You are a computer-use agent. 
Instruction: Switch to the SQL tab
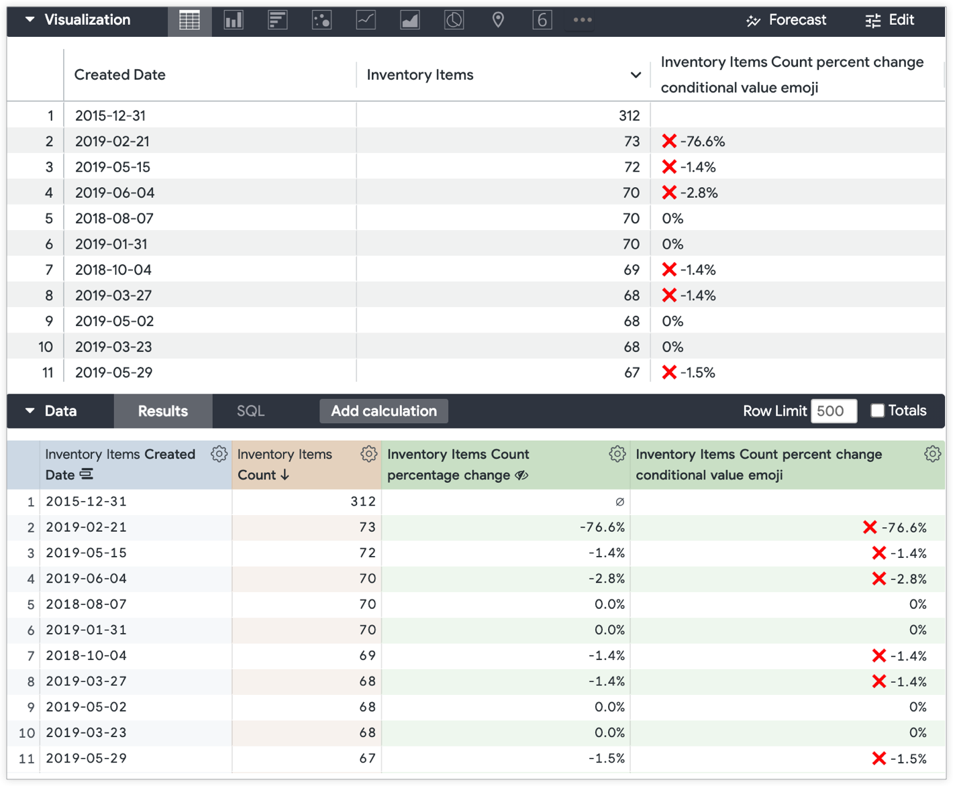pos(250,411)
